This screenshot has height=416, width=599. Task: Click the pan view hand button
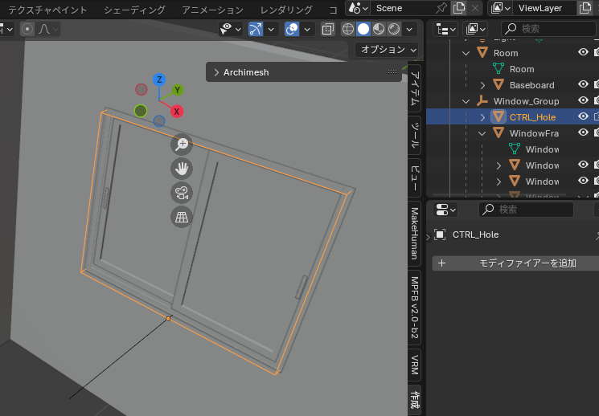click(182, 169)
